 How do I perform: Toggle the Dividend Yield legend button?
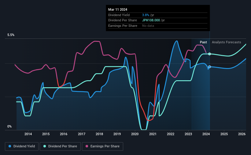(22, 146)
